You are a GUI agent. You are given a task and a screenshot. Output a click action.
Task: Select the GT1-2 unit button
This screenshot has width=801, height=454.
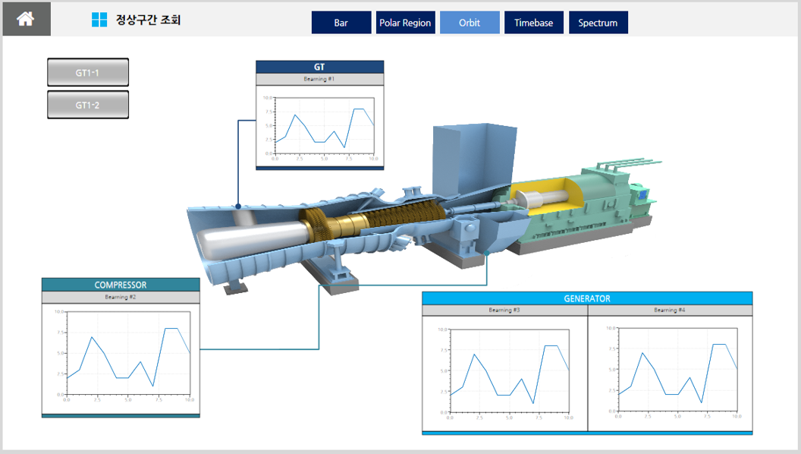click(88, 105)
